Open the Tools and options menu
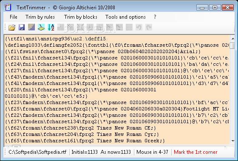Viewport: 238px width, 161px height. (x=125, y=17)
